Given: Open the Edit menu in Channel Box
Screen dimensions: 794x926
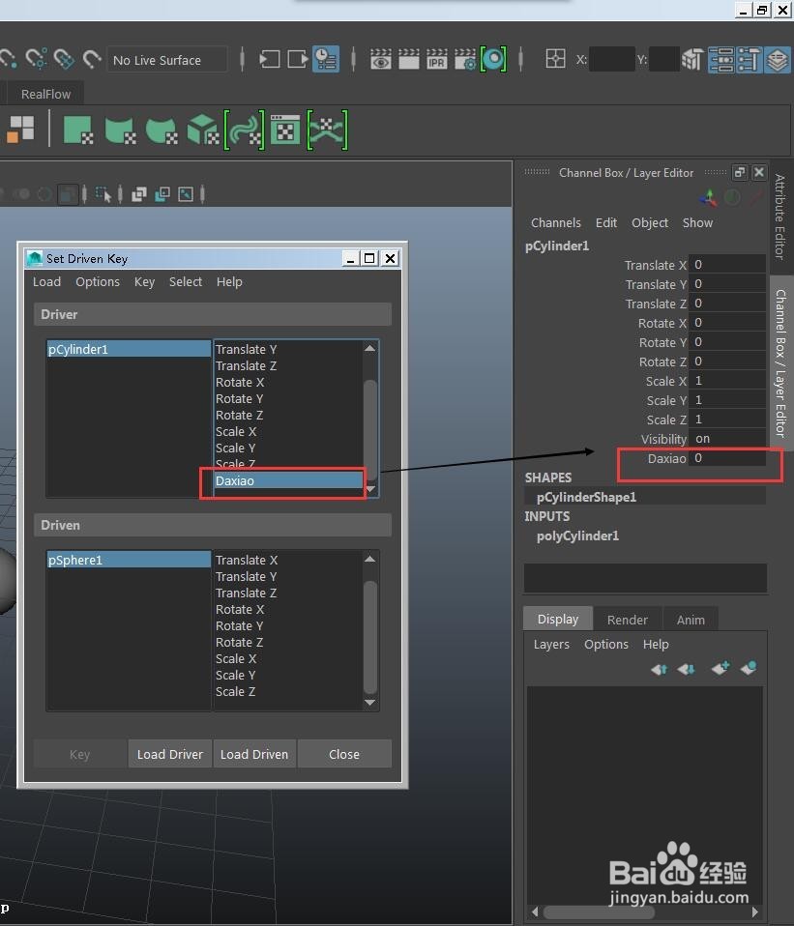Looking at the screenshot, I should 606,222.
